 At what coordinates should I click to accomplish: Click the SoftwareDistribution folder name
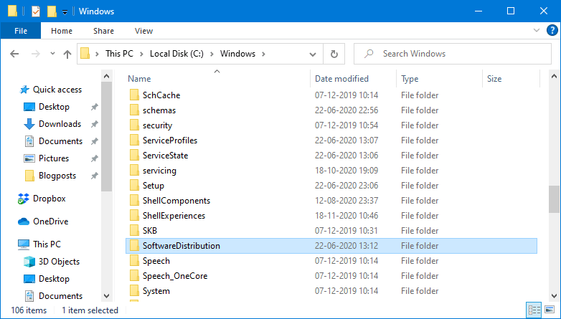point(181,246)
